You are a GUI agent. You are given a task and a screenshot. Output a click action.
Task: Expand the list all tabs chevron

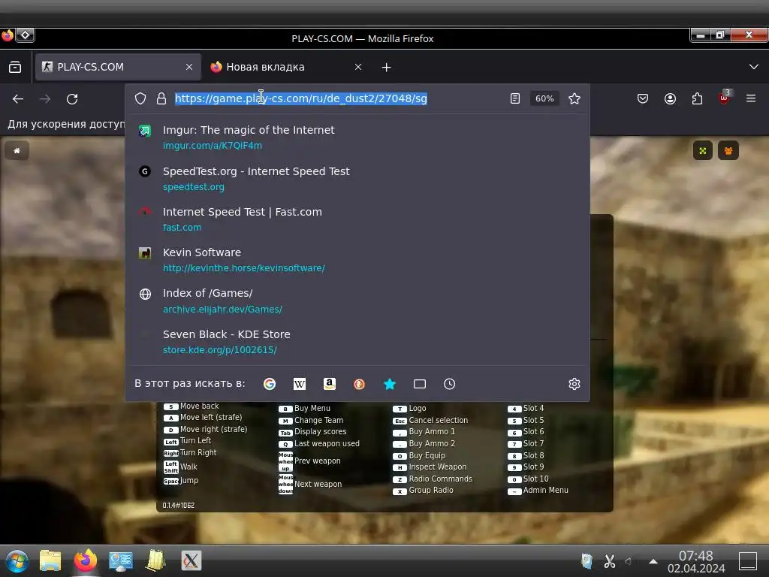tap(754, 67)
